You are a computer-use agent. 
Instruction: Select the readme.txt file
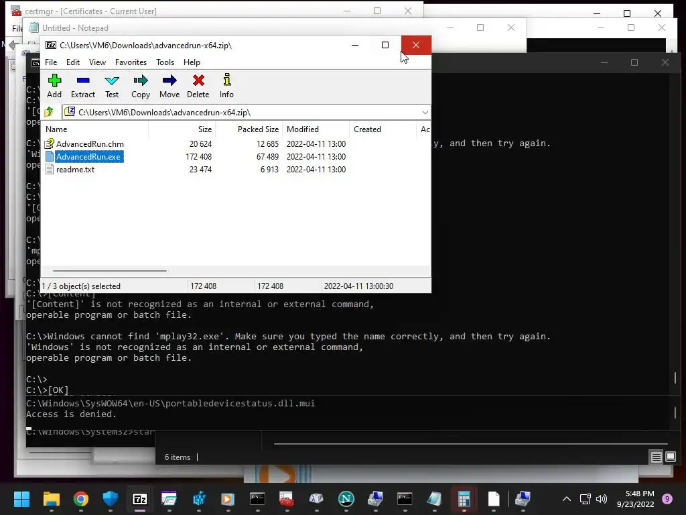point(75,170)
